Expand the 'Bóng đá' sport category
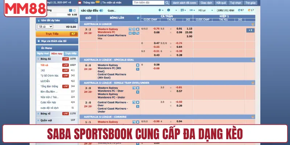The image size is (290, 145). coord(57,59)
